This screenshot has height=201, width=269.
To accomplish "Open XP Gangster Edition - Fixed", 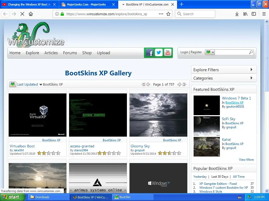I will [x=218, y=183].
